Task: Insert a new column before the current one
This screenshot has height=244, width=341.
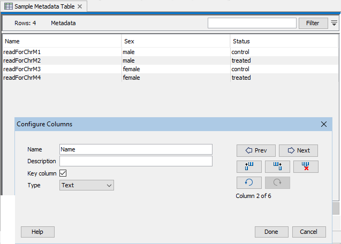Action: 249,166
